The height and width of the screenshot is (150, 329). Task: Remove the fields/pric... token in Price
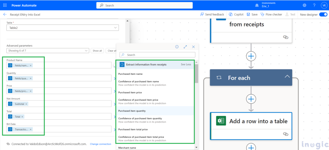(31, 91)
